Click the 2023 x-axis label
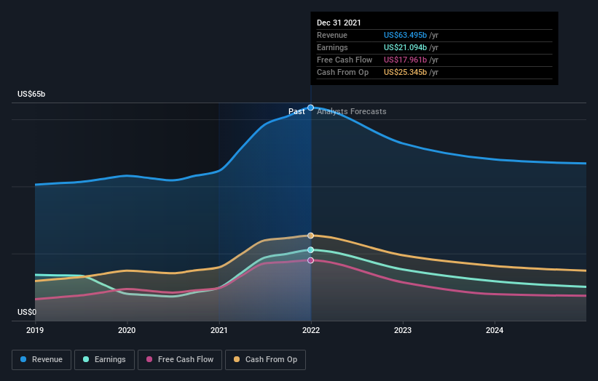This screenshot has width=598, height=381. 403,330
